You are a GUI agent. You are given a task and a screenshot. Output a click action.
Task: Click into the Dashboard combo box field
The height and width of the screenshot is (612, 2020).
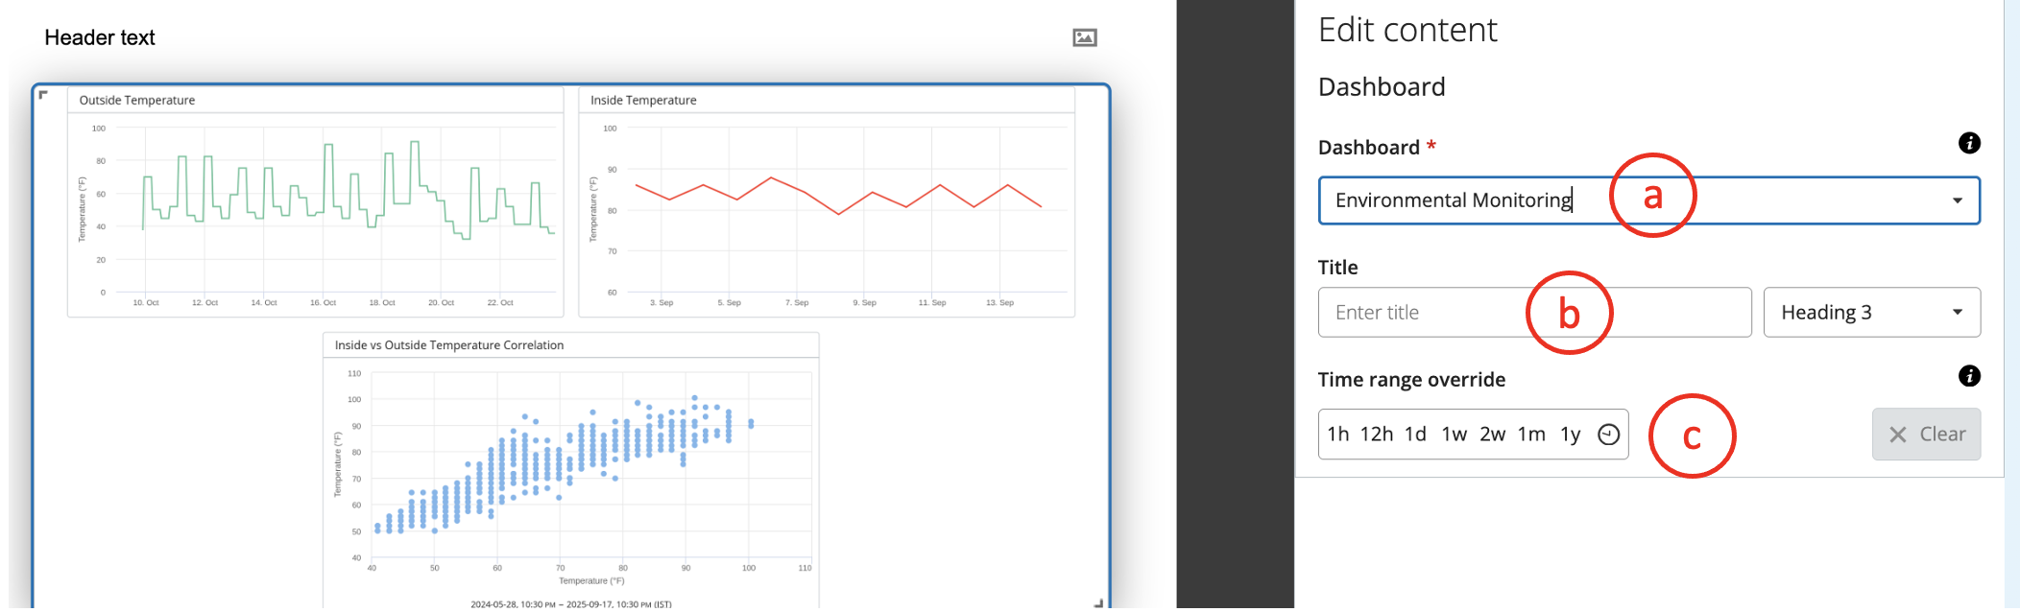pyautogui.click(x=1649, y=200)
